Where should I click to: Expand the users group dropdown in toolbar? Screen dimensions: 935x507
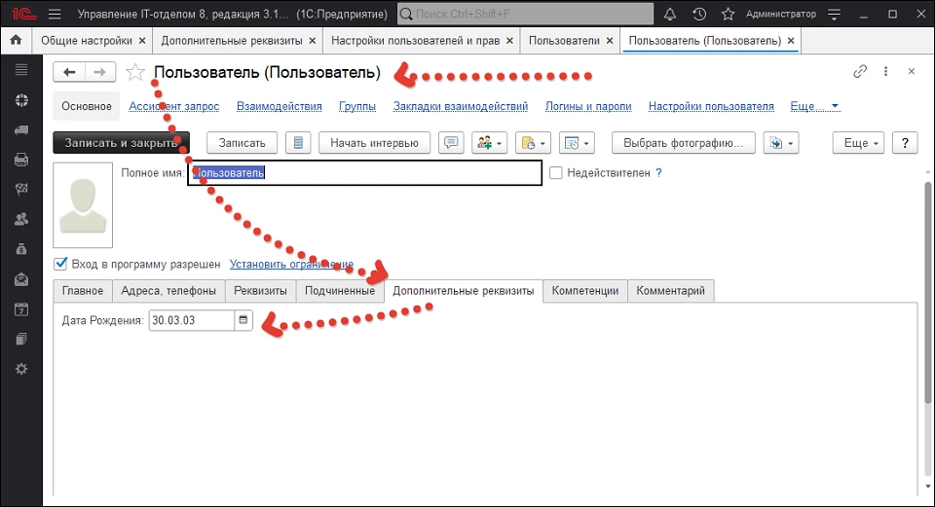pyautogui.click(x=489, y=143)
